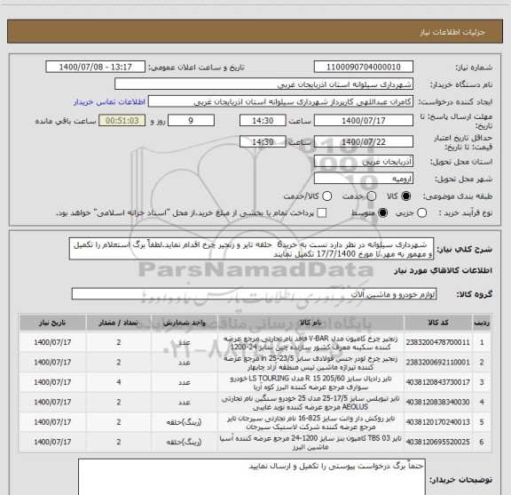Click the اطلاعات کالاهای مورد نیاز section heading
Image resolution: width=511 pixels, height=495 pixels.
point(444,271)
